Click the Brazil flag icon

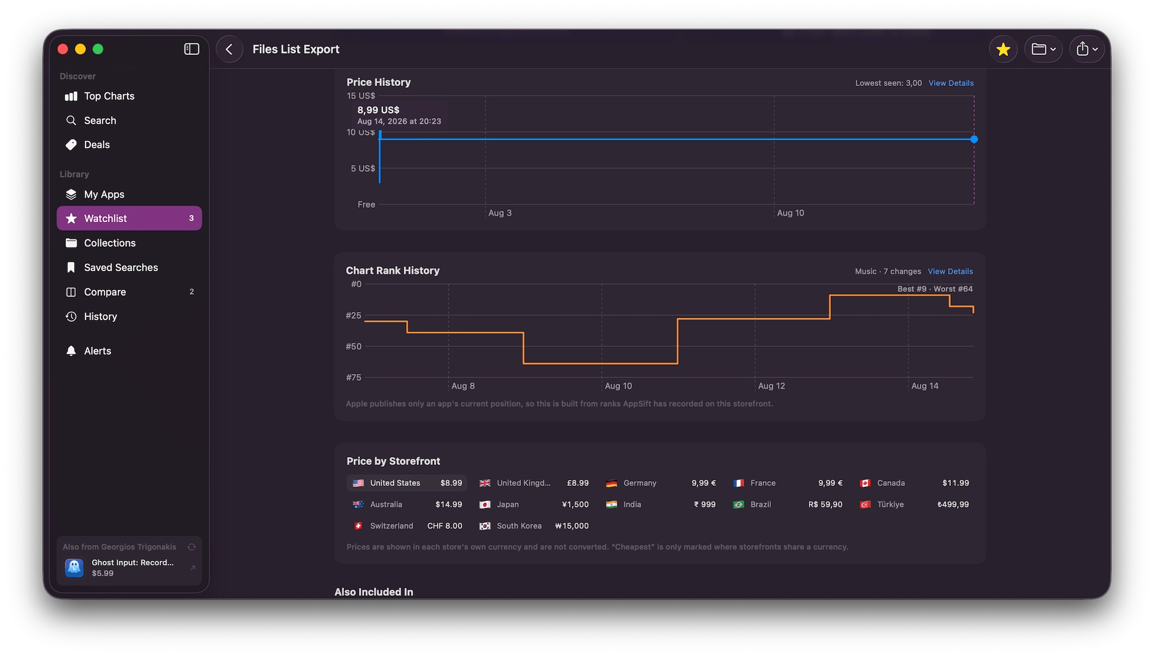[738, 504]
